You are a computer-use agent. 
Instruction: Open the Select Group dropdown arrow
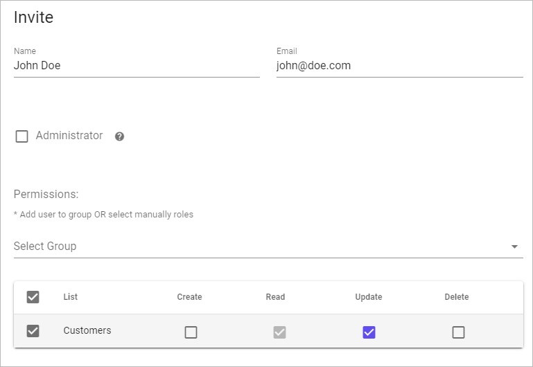tap(515, 247)
